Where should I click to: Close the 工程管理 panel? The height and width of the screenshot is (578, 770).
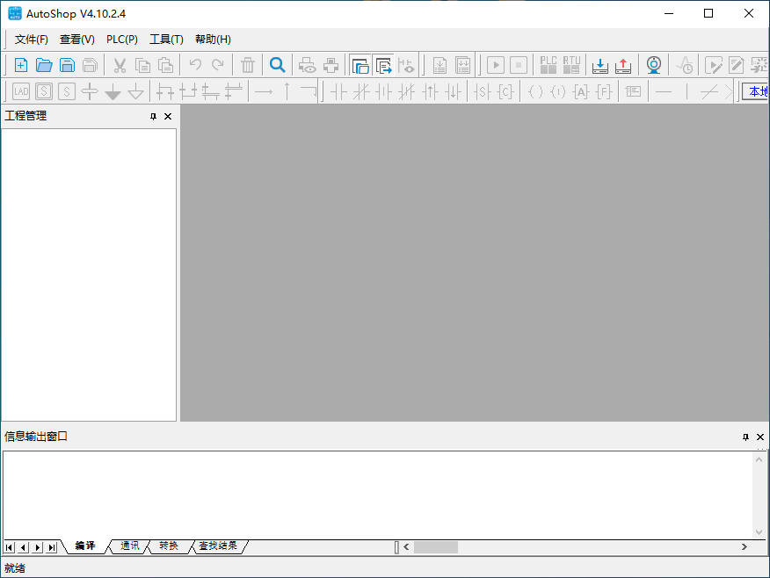(168, 116)
